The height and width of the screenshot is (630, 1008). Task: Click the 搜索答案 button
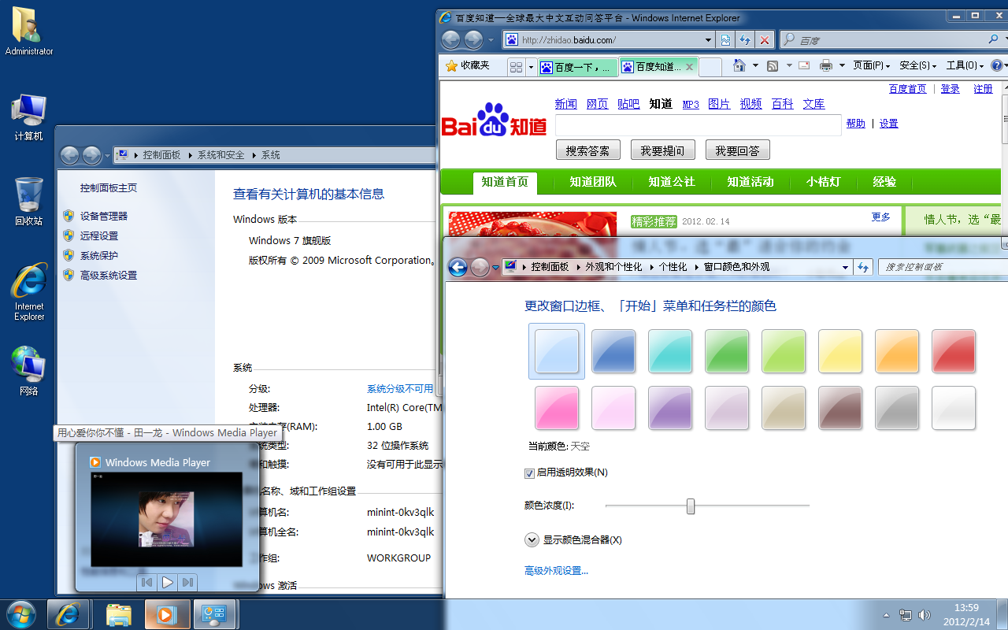point(587,150)
